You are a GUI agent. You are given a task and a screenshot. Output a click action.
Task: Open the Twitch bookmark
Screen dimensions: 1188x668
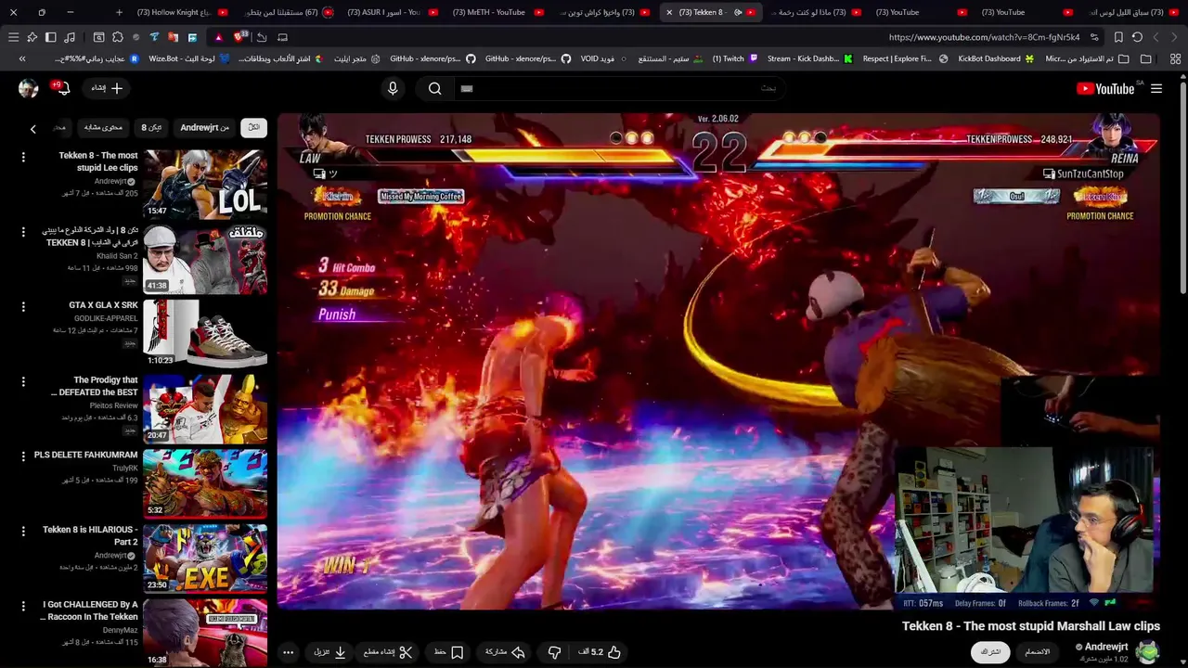click(735, 58)
